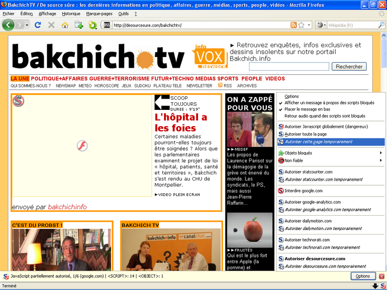Open the VIDEOS section link
This screenshot has height=290, width=387.
point(275,79)
